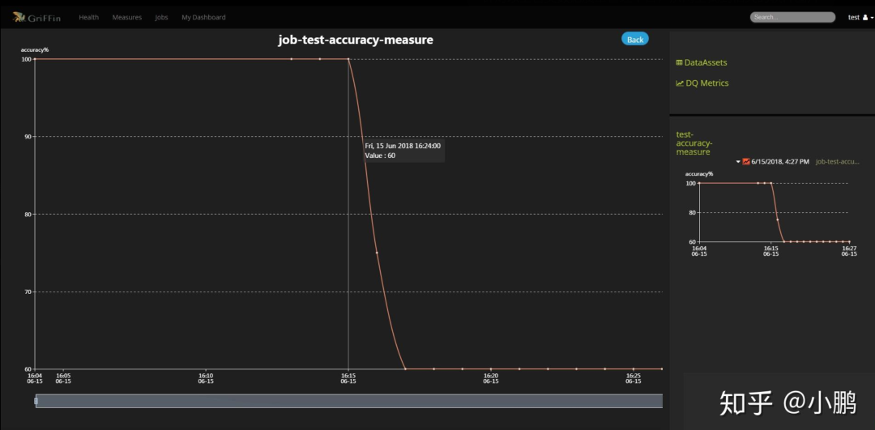The image size is (875, 430).
Task: Focus the Search input field
Action: pyautogui.click(x=792, y=17)
